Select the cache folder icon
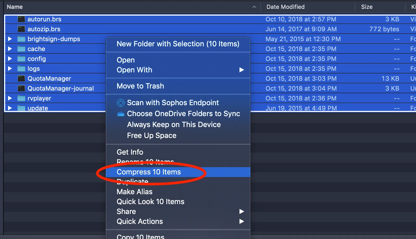The width and height of the screenshot is (416, 239). coord(21,49)
